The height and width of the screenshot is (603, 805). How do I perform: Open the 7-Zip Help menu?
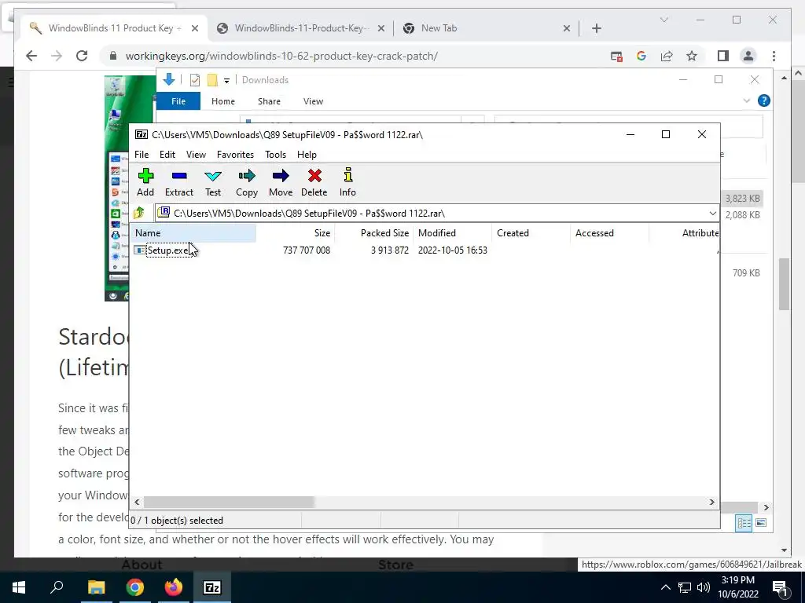click(307, 155)
